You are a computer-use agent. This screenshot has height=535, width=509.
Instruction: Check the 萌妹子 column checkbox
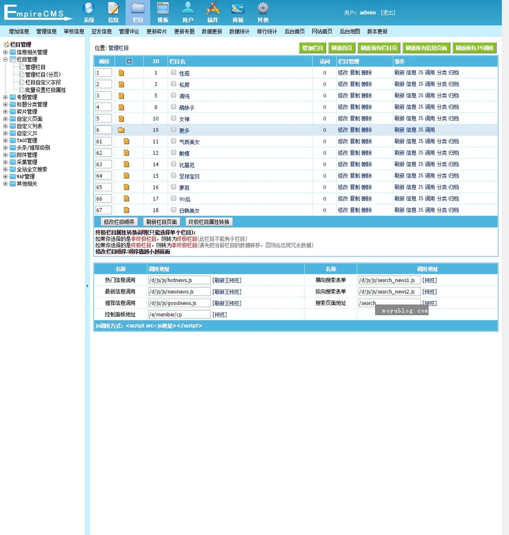tap(174, 107)
